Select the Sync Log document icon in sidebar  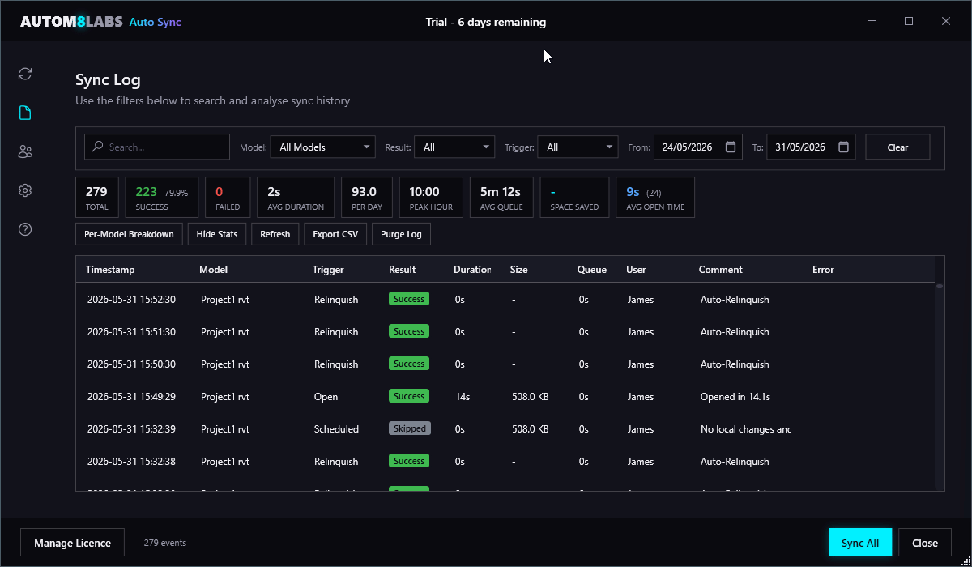click(25, 113)
